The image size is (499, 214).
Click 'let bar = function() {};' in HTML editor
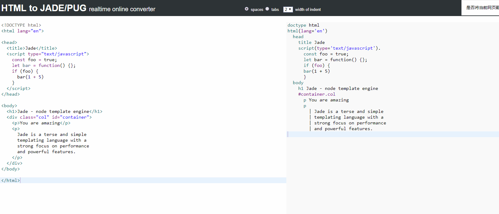point(44,65)
